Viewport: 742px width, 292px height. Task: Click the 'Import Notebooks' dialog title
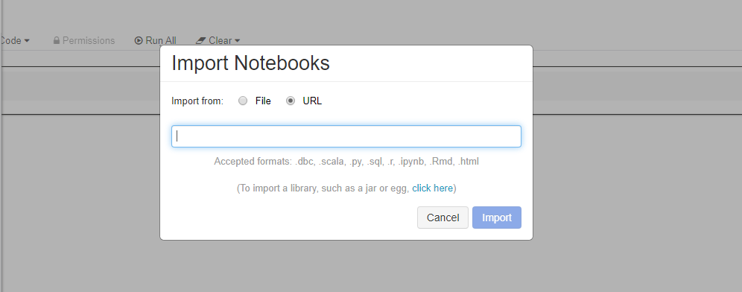click(x=250, y=63)
